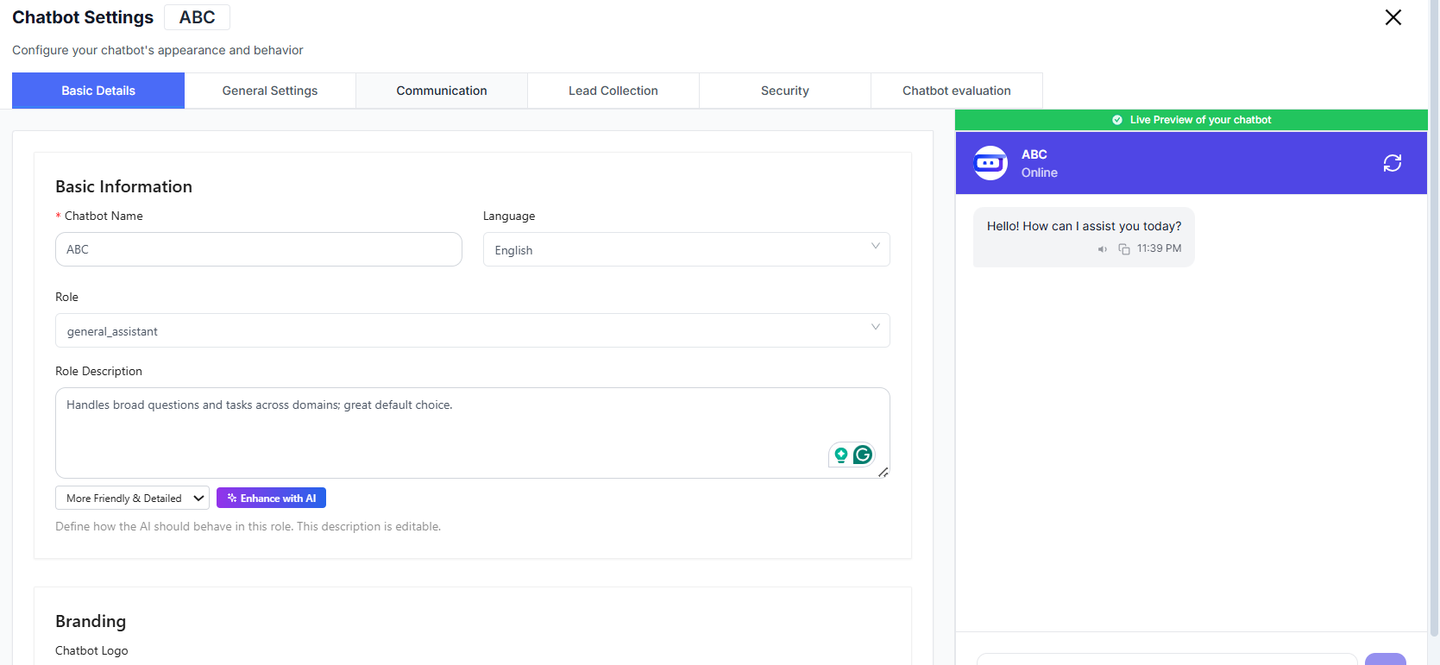Click the ABC badge beside Chatbot Settings
1440x665 pixels.
pos(197,17)
